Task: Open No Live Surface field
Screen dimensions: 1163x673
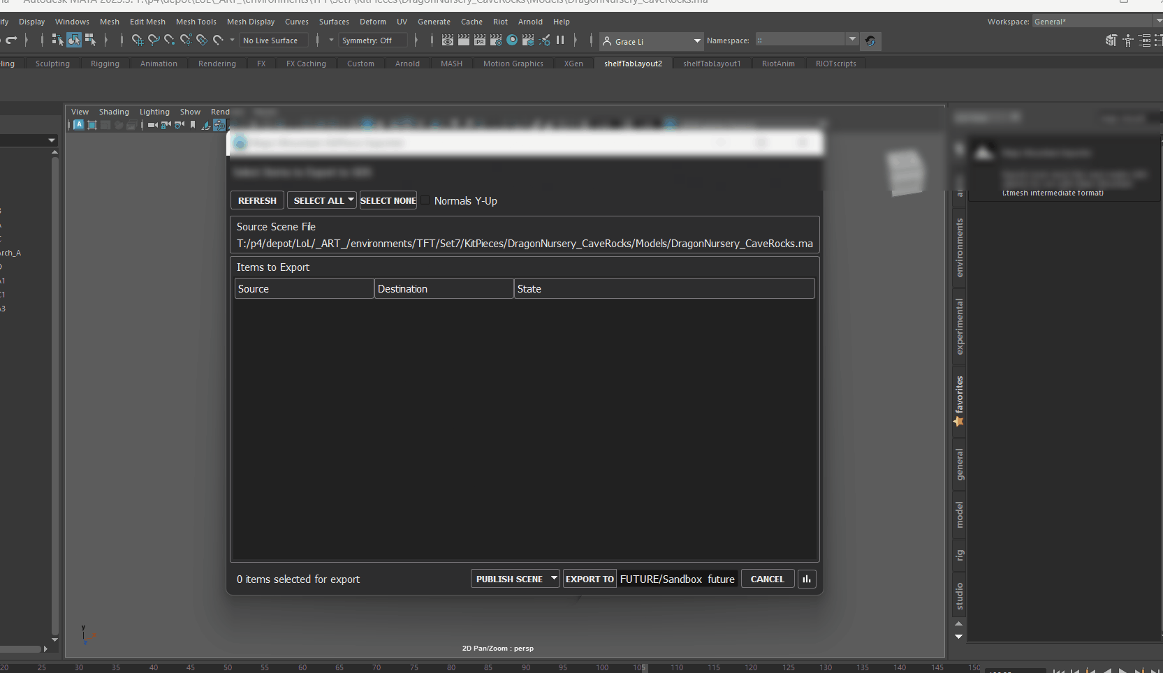Action: click(275, 40)
